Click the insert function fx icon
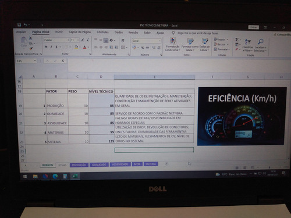Screen dimensions: 291x218 (63, 61)
